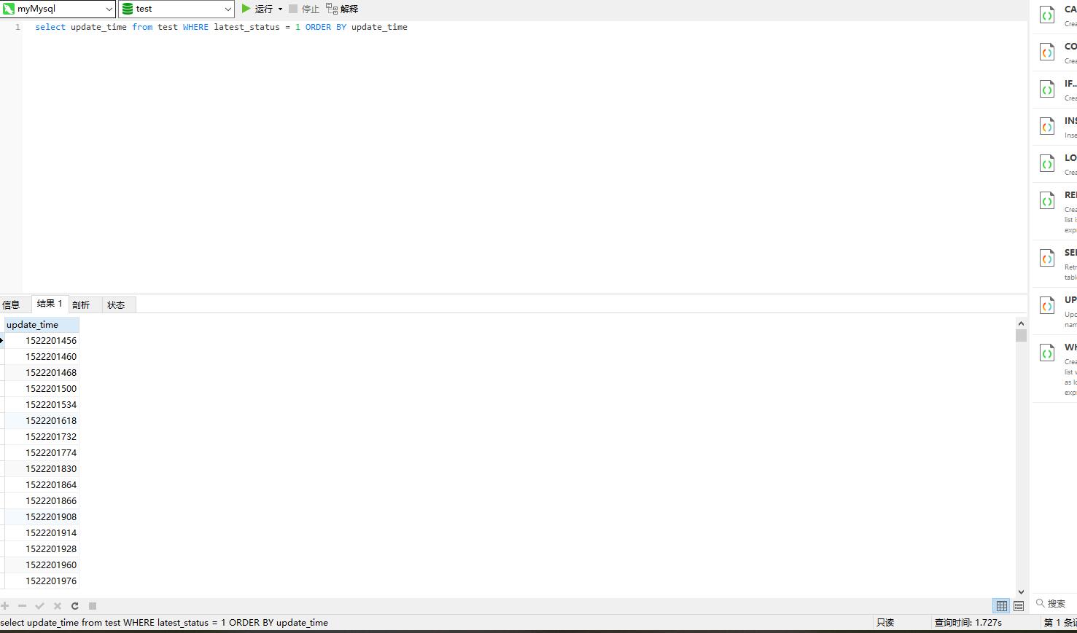Switch to grid view icon
The height and width of the screenshot is (633, 1077).
click(x=1002, y=606)
